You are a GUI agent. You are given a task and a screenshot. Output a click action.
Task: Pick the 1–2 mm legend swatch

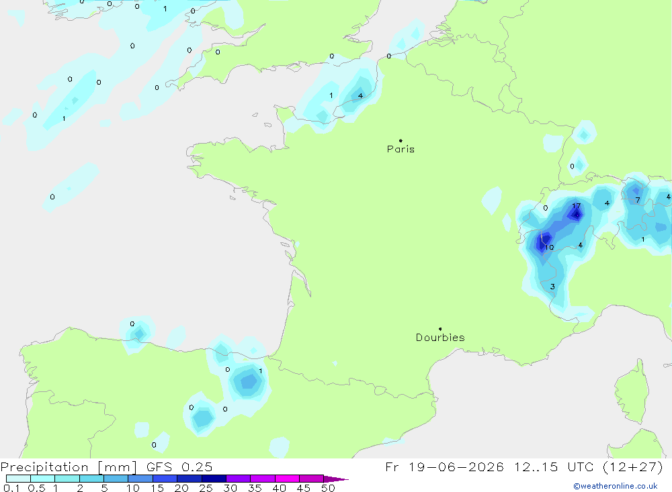[x=67, y=479]
